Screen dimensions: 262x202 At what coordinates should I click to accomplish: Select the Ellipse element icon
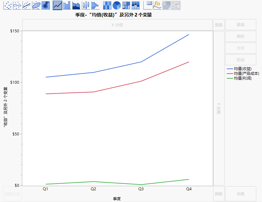36,5
